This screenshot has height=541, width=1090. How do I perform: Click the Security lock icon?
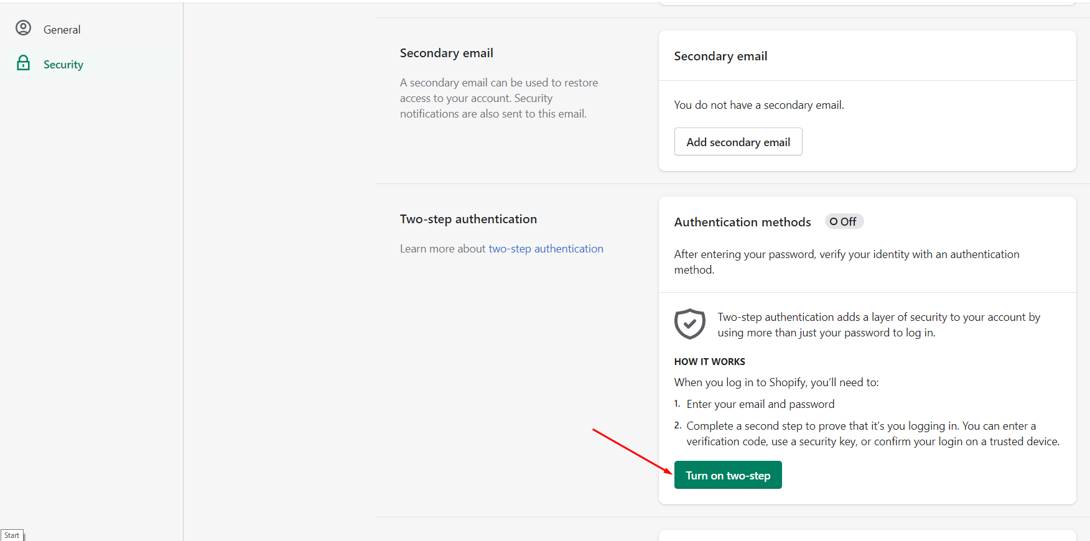23,63
